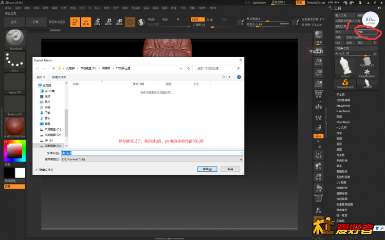
Task: Open the Texture Off slot
Action: coord(15,106)
